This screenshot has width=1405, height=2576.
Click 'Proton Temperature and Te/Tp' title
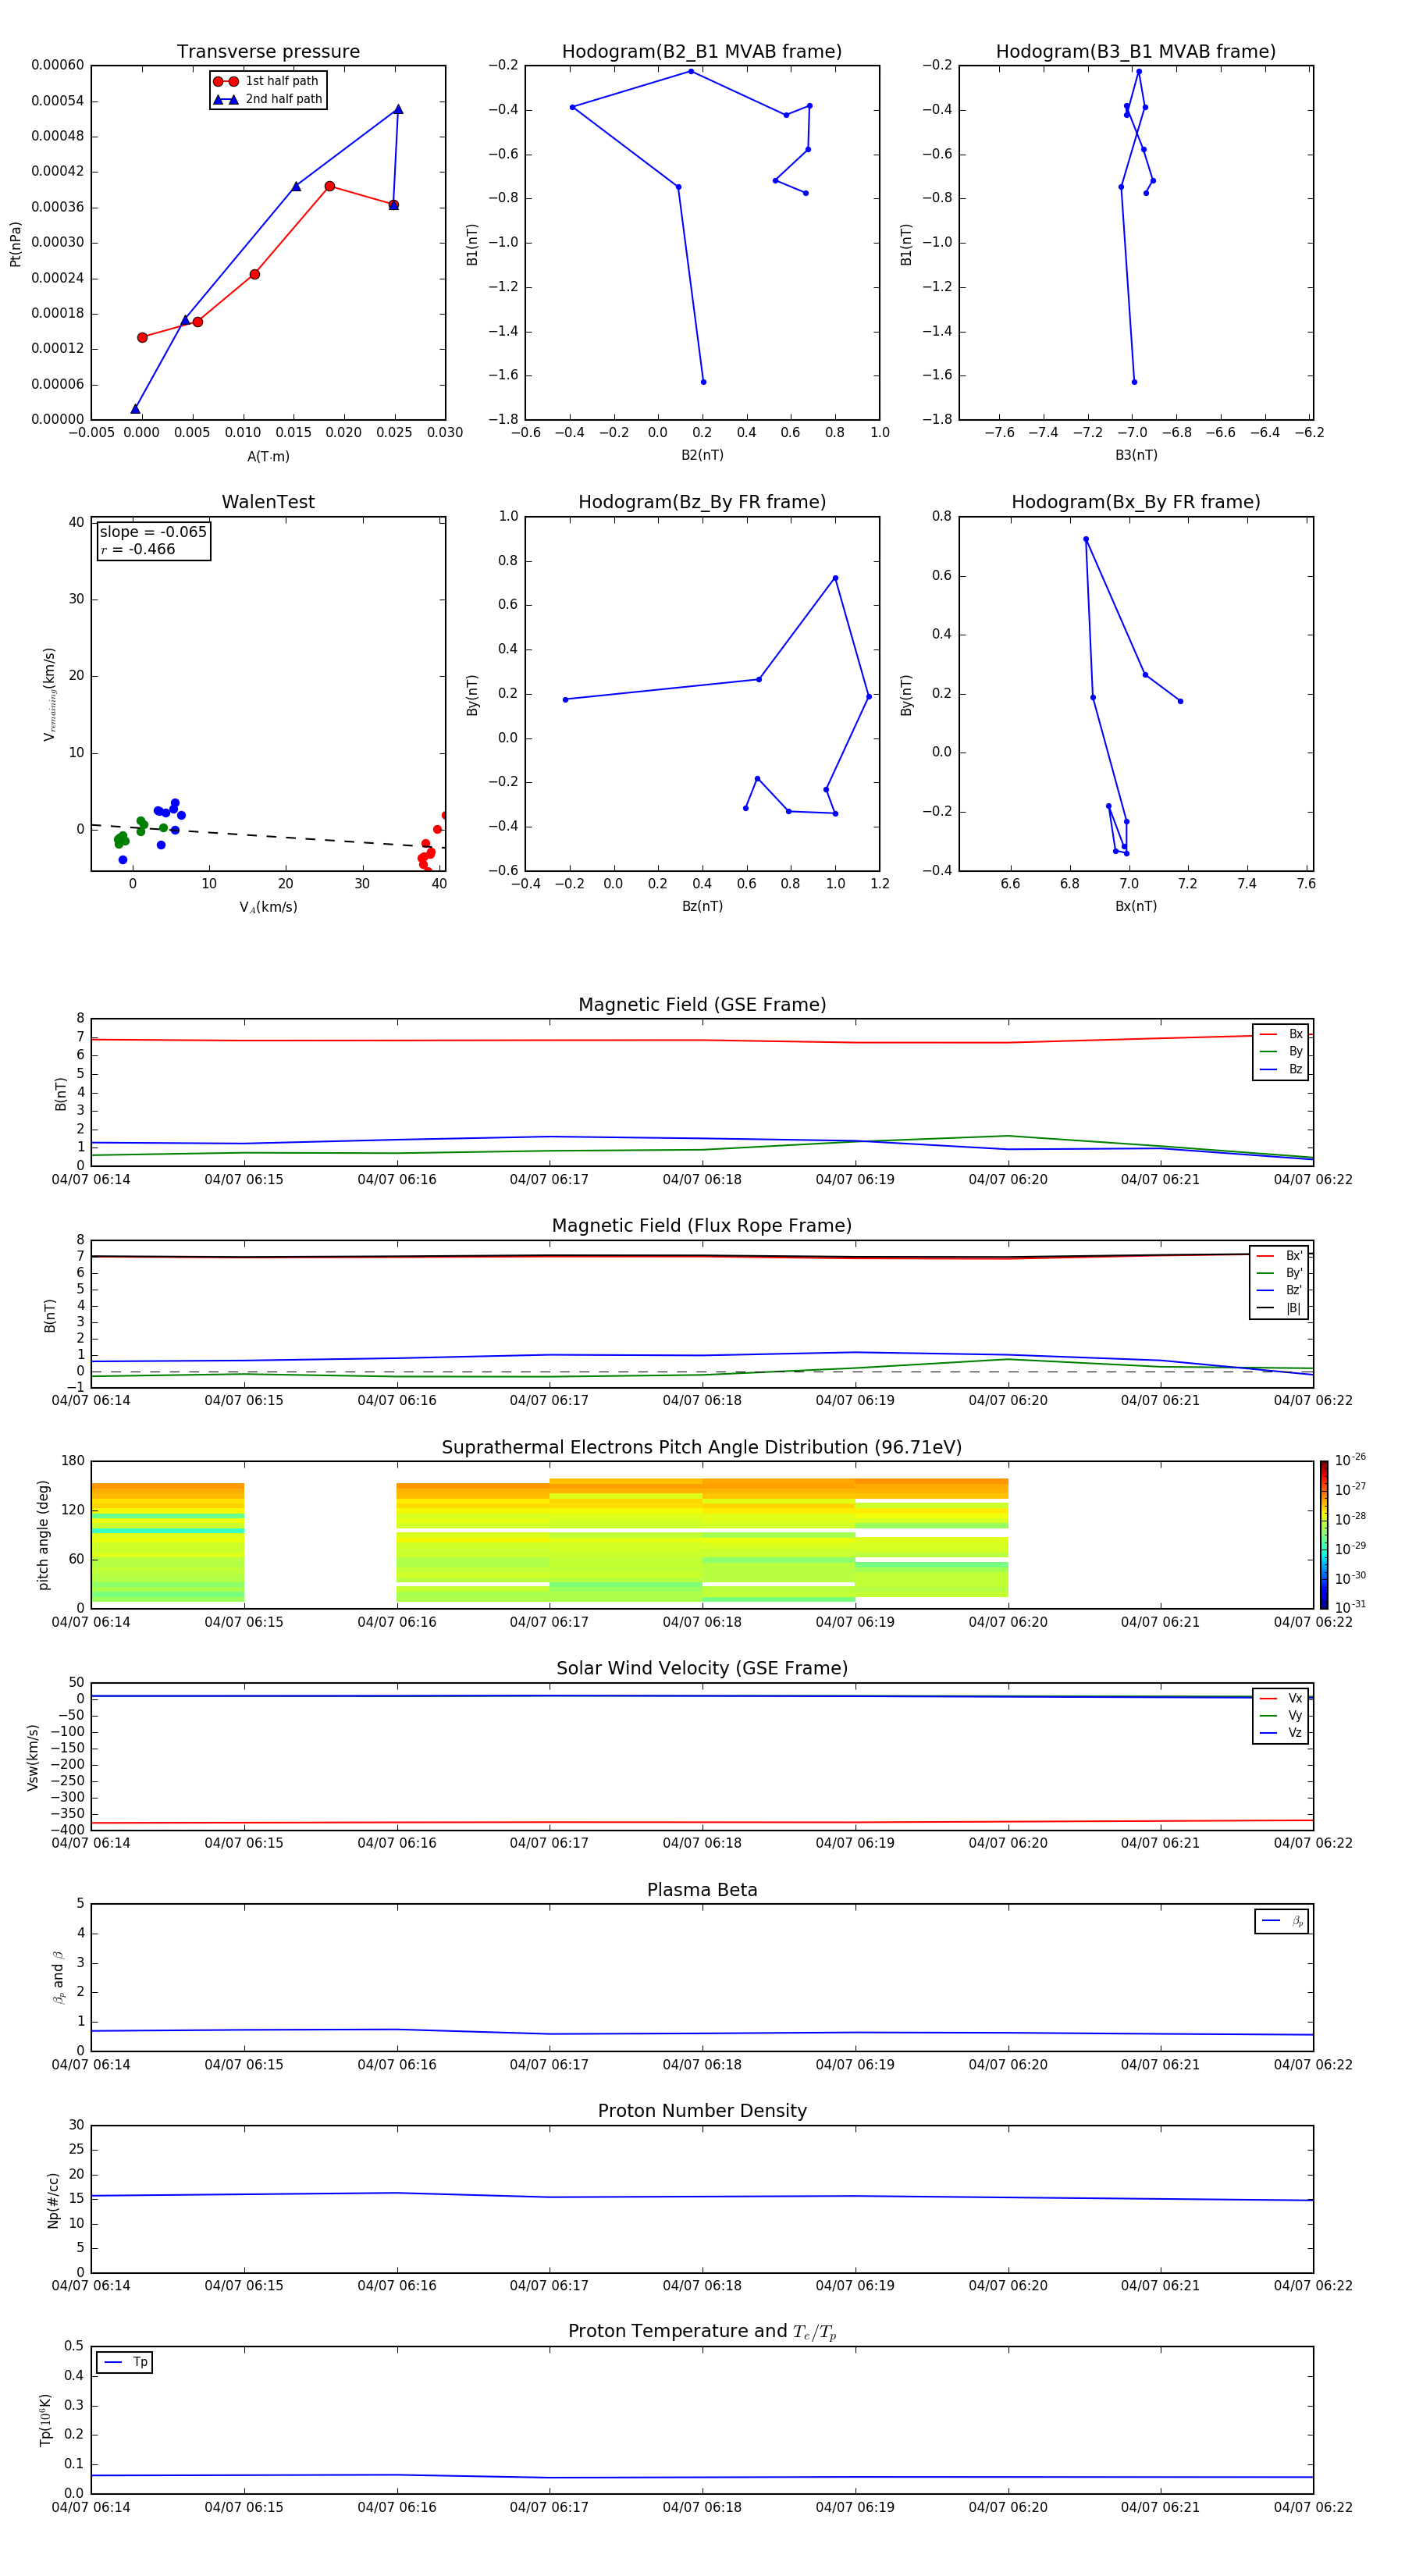coord(702,2331)
